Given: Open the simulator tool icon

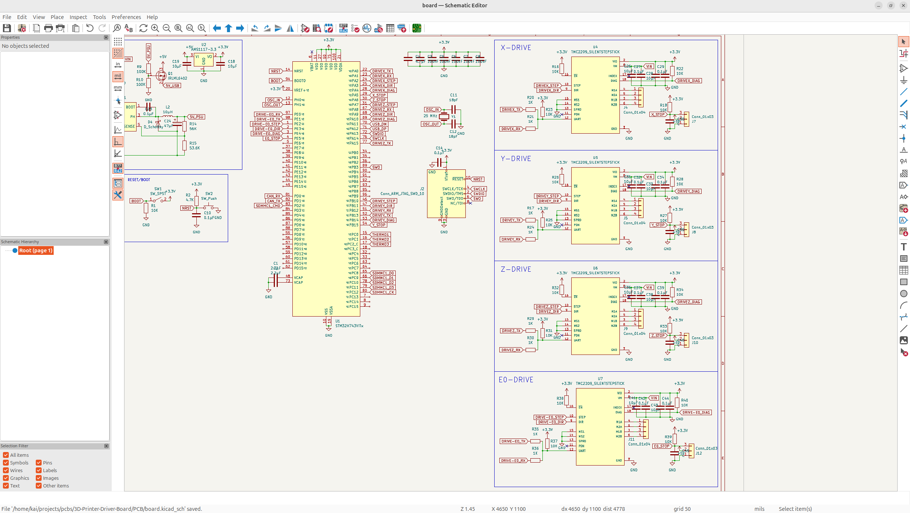Looking at the screenshot, I should pos(367,28).
